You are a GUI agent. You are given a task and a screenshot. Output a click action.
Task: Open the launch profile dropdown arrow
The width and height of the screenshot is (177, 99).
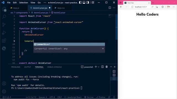98,67
